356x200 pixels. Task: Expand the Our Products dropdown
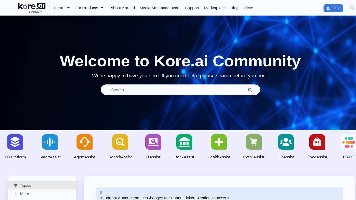[89, 8]
